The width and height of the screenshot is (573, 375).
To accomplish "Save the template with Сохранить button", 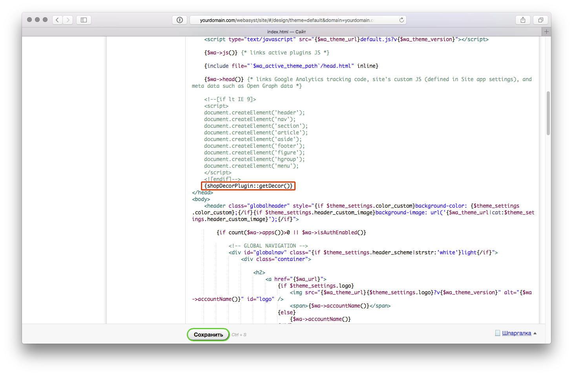I will coord(208,335).
